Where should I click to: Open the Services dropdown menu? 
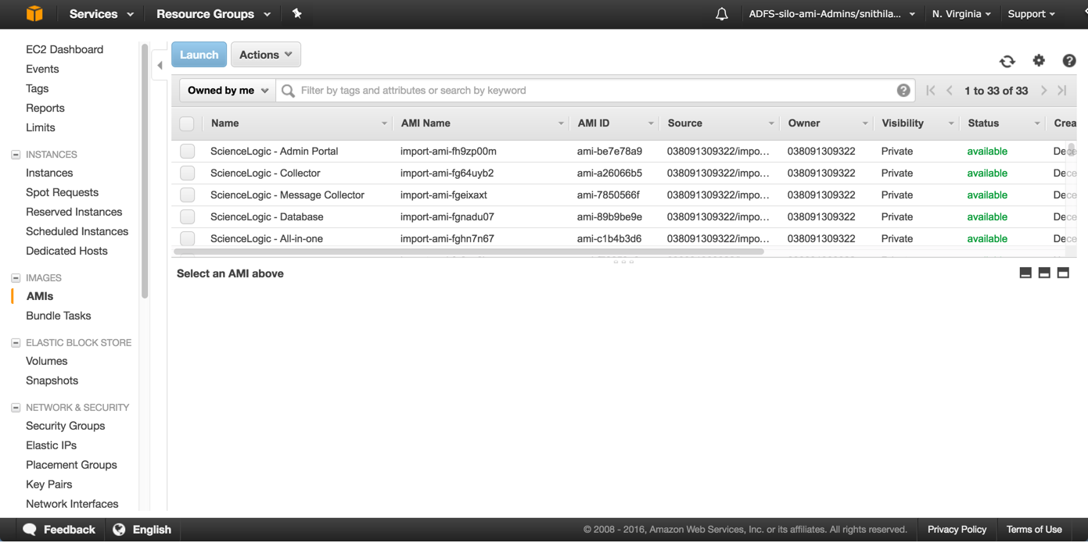coord(101,14)
